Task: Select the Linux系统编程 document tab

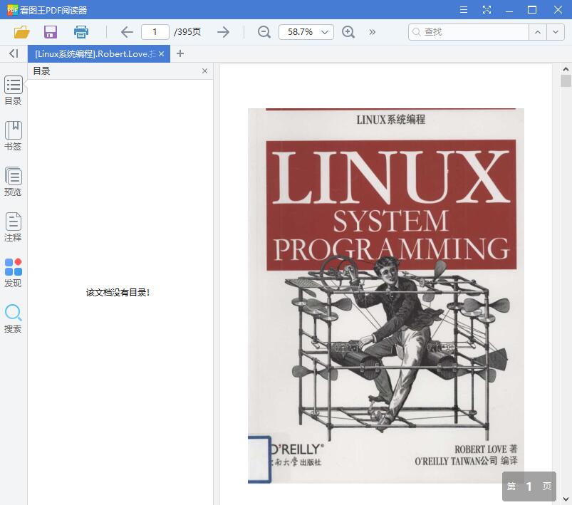Action: [95, 54]
